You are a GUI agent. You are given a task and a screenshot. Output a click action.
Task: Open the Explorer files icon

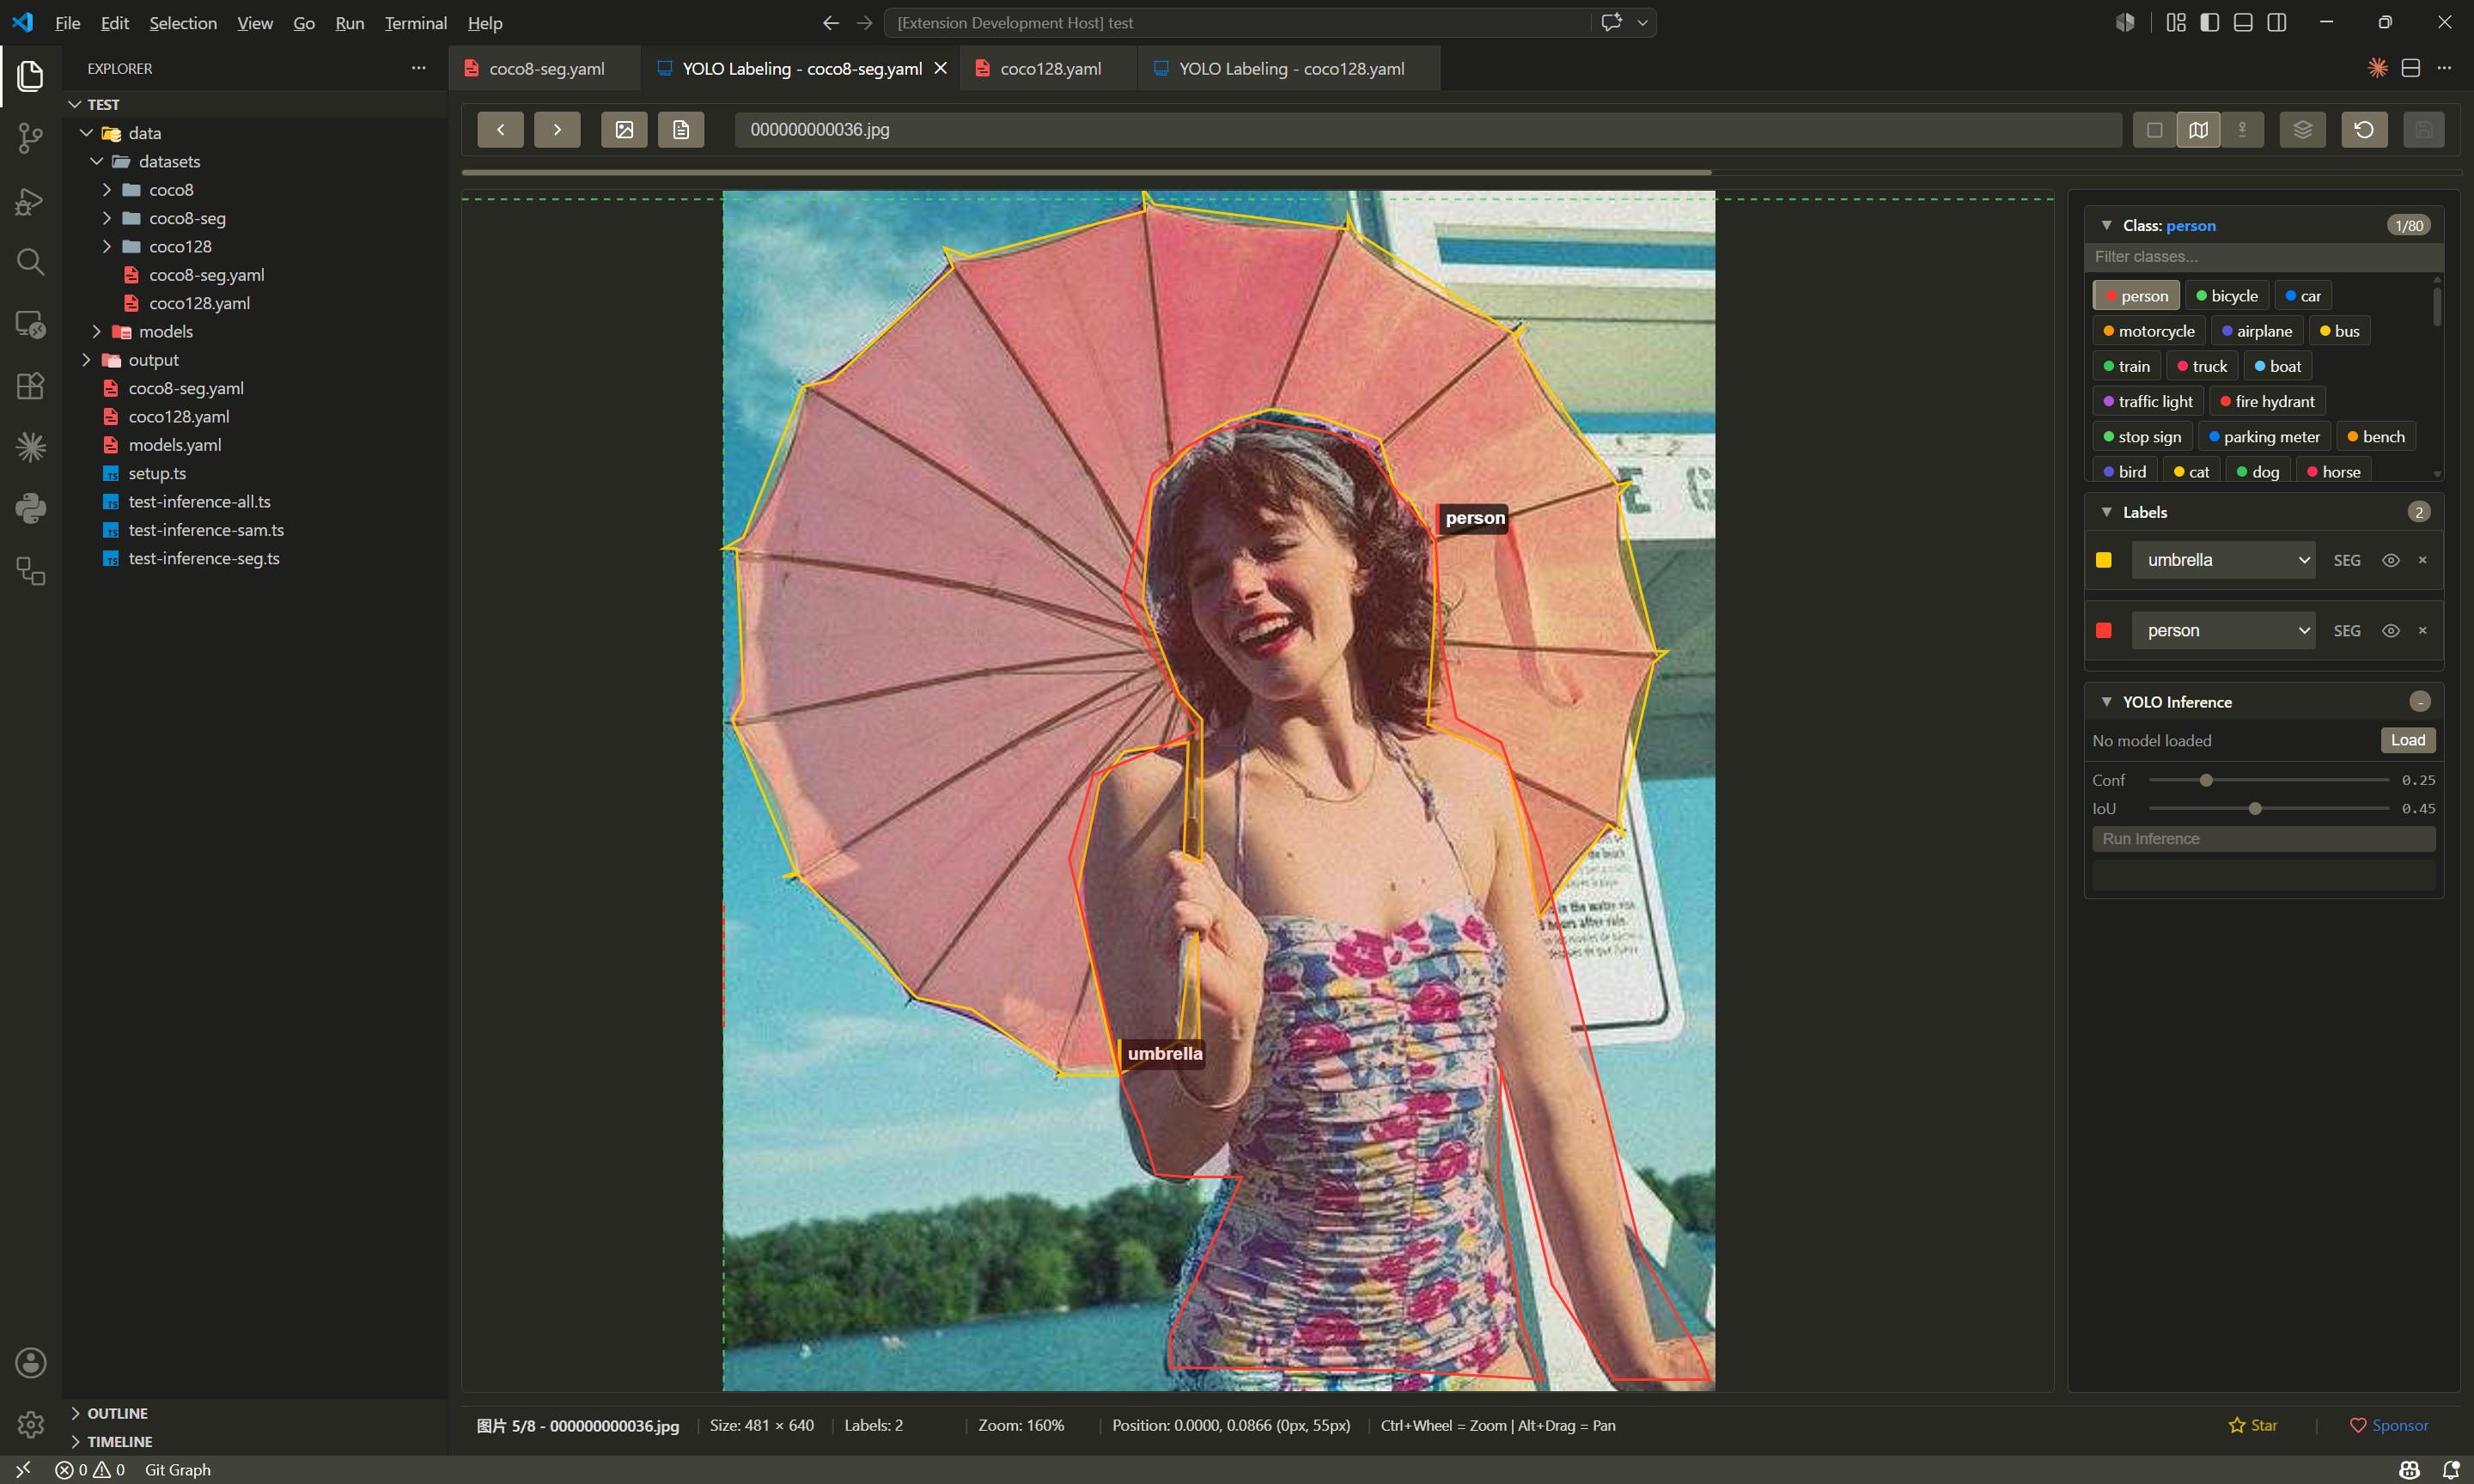click(x=30, y=76)
